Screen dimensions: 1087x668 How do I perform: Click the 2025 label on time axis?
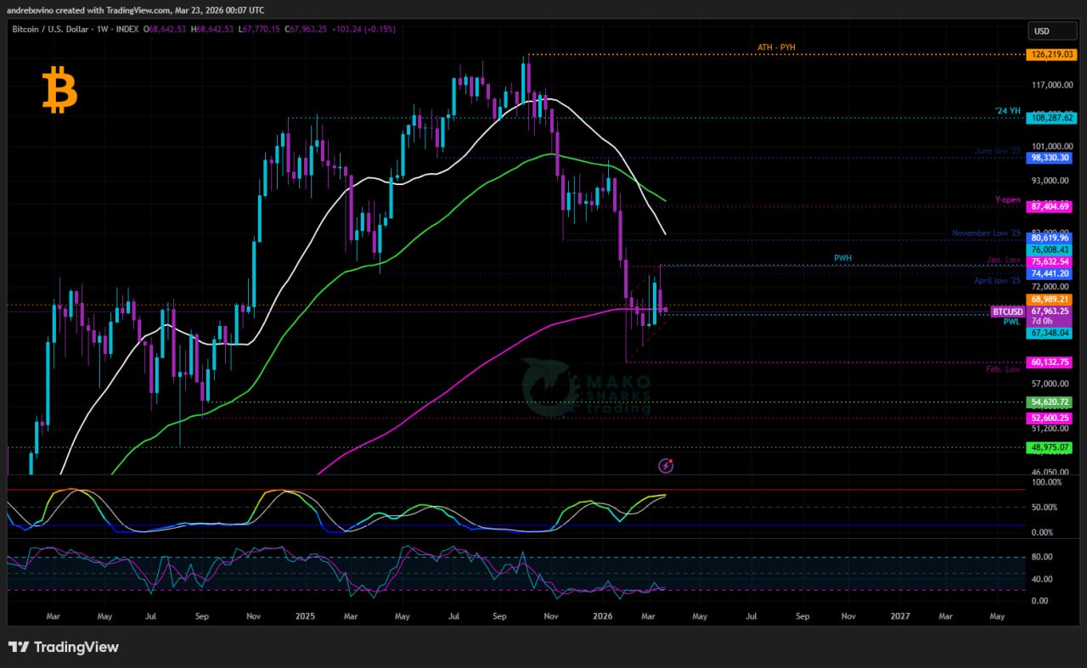pyautogui.click(x=303, y=616)
